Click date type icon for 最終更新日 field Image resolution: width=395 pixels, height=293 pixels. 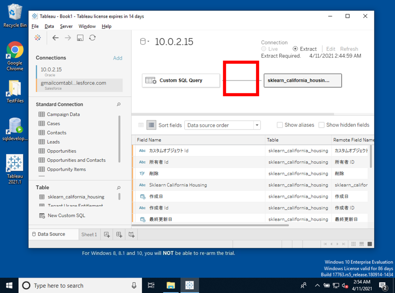(143, 219)
